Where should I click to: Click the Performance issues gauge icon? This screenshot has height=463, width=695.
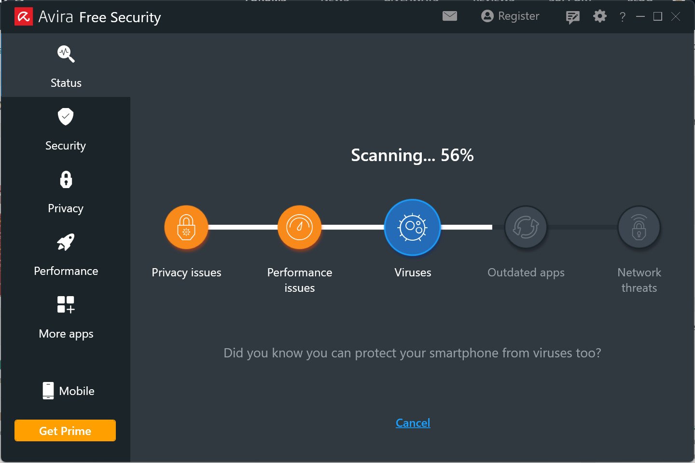pyautogui.click(x=299, y=227)
